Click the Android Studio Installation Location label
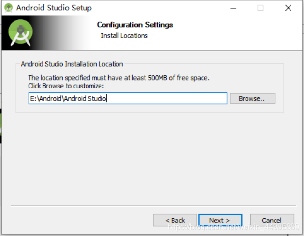The height and width of the screenshot is (236, 304). tap(72, 64)
